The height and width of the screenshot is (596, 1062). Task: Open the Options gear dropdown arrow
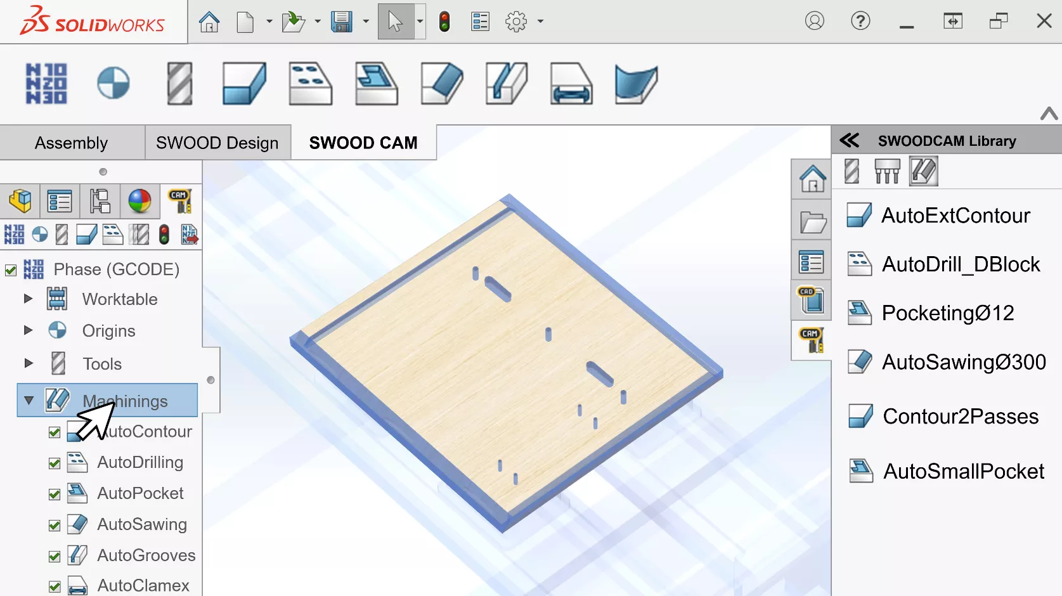540,22
